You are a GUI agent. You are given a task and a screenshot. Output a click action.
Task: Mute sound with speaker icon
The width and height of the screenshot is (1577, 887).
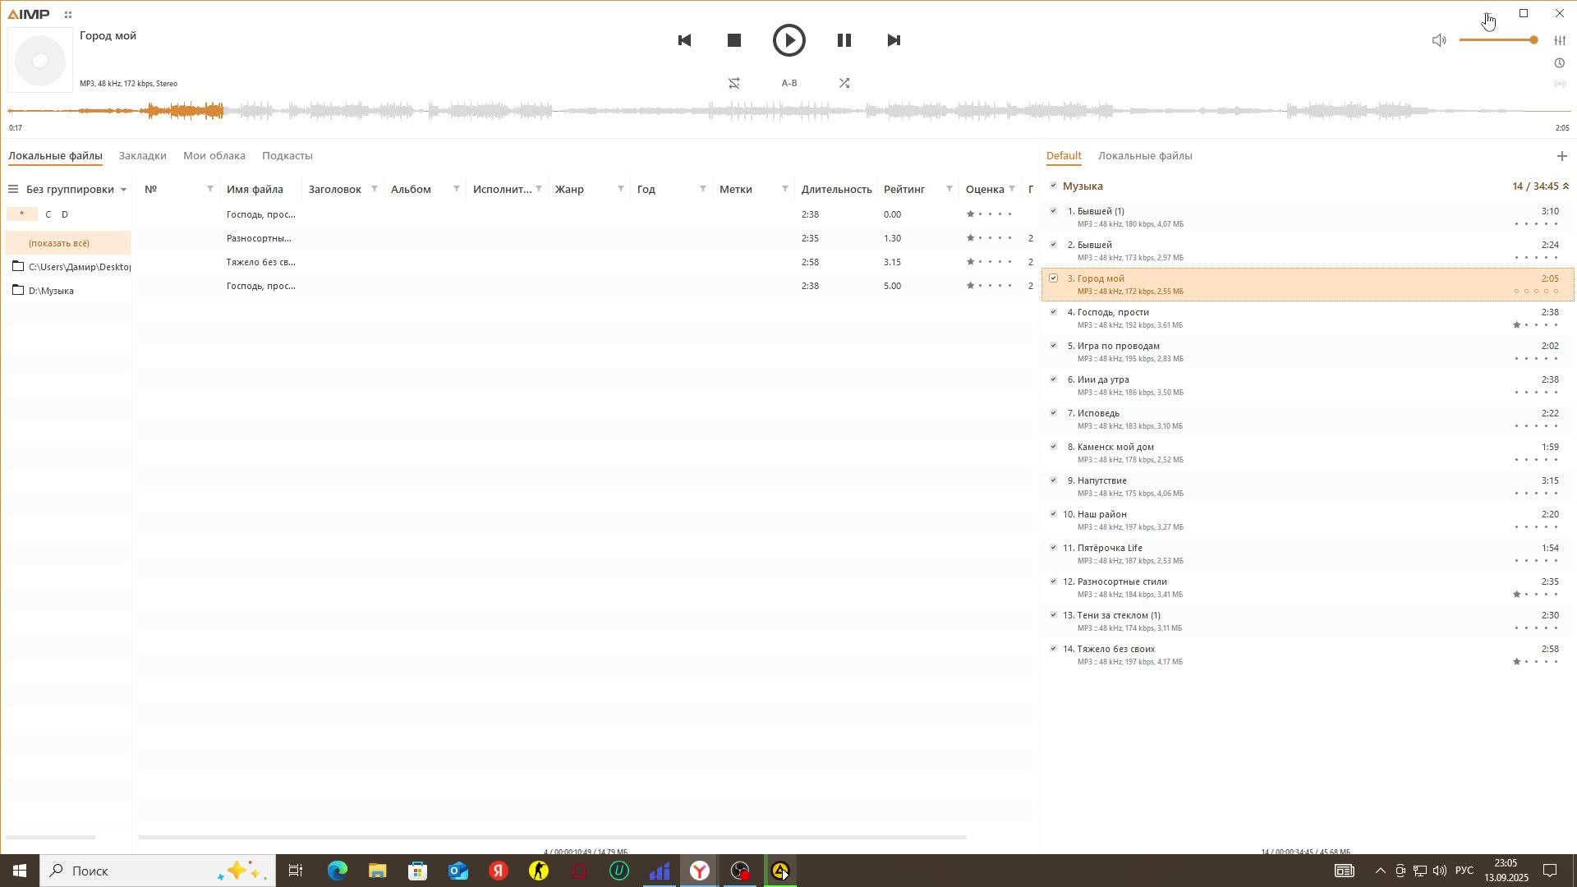tap(1438, 40)
